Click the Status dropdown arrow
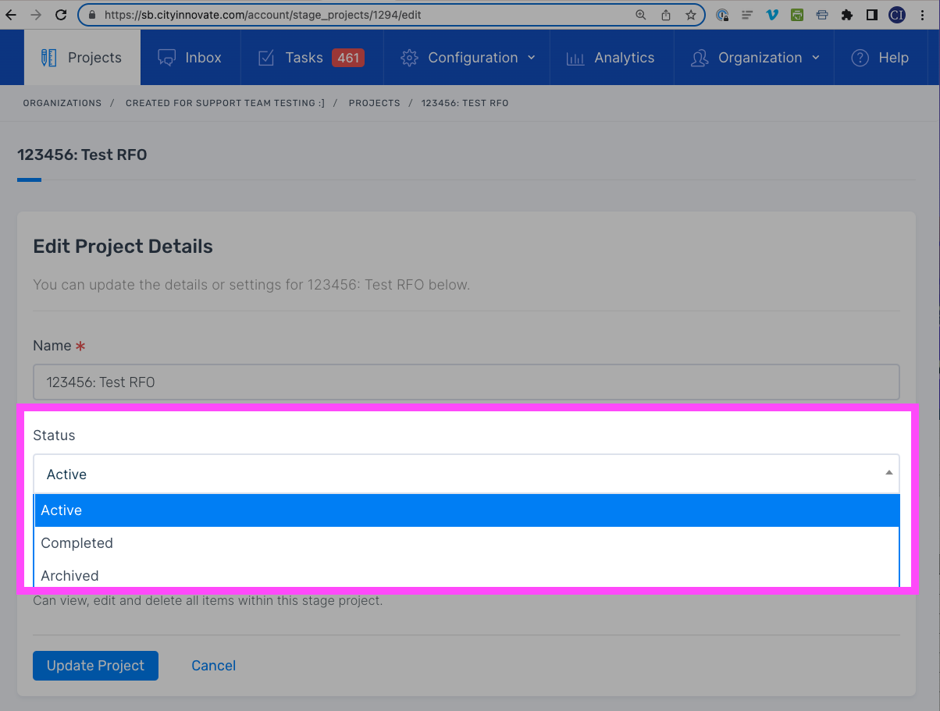Screen dimensions: 940x711 888,473
